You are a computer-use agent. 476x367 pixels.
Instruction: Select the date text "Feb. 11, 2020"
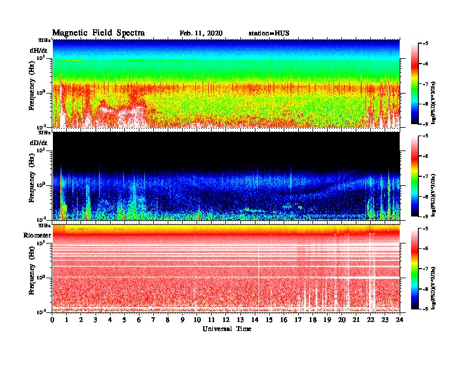[201, 34]
